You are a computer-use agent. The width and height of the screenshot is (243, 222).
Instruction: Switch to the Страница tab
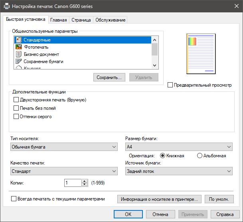point(81,20)
